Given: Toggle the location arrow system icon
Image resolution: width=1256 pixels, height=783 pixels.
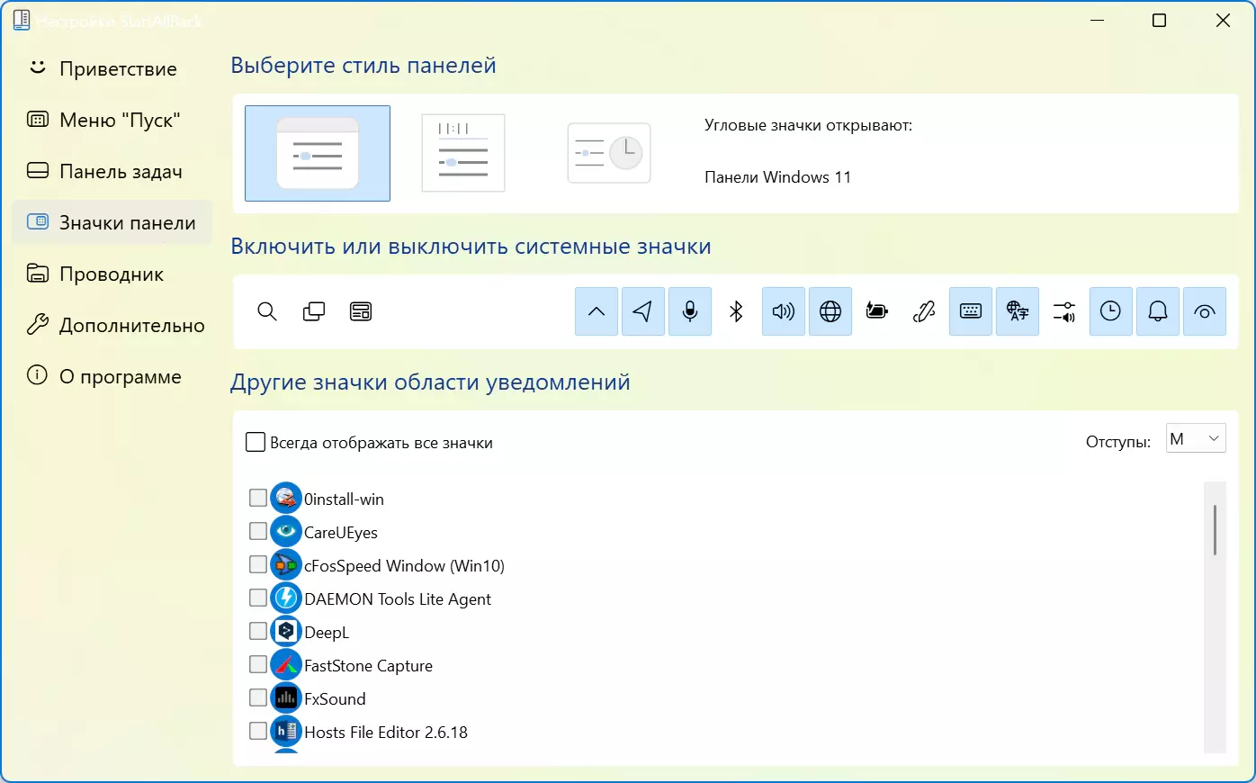Looking at the screenshot, I should click(643, 311).
